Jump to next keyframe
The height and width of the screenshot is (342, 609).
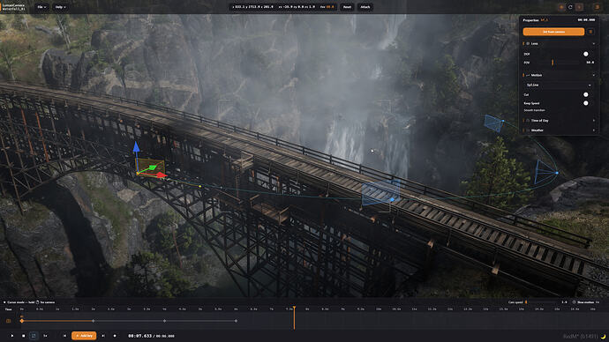tap(103, 336)
